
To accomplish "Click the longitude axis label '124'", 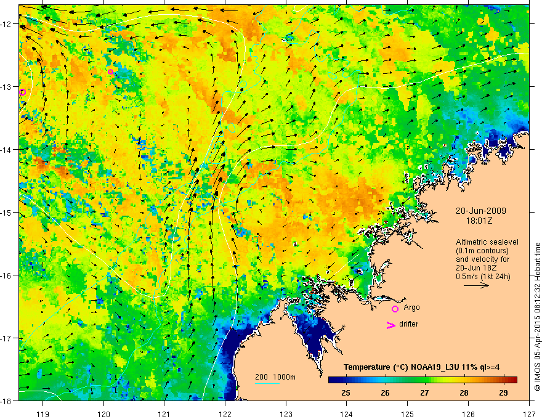I will click(347, 414).
